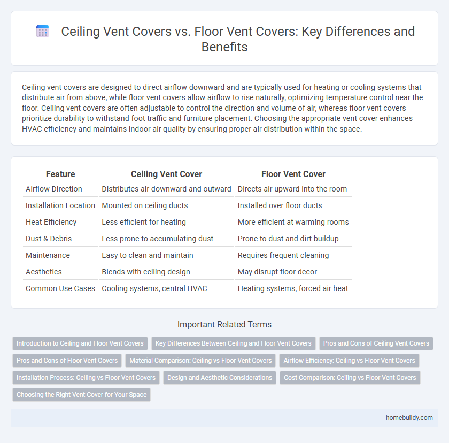Open Key Differences Between Ceiling and Floor Vent Covers

coord(234,343)
